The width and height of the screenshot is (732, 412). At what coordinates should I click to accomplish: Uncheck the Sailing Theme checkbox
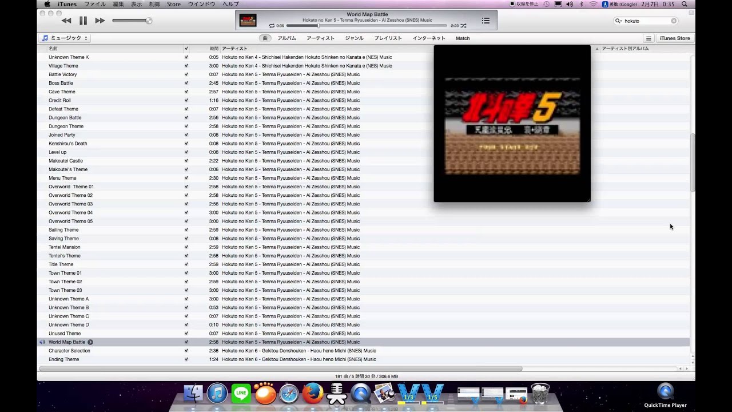(x=186, y=230)
